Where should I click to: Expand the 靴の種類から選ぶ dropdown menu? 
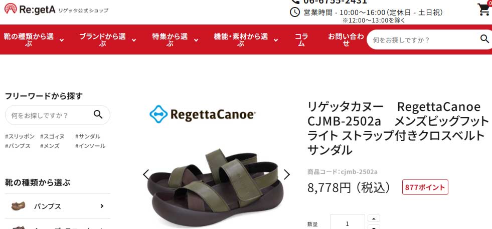(33, 39)
